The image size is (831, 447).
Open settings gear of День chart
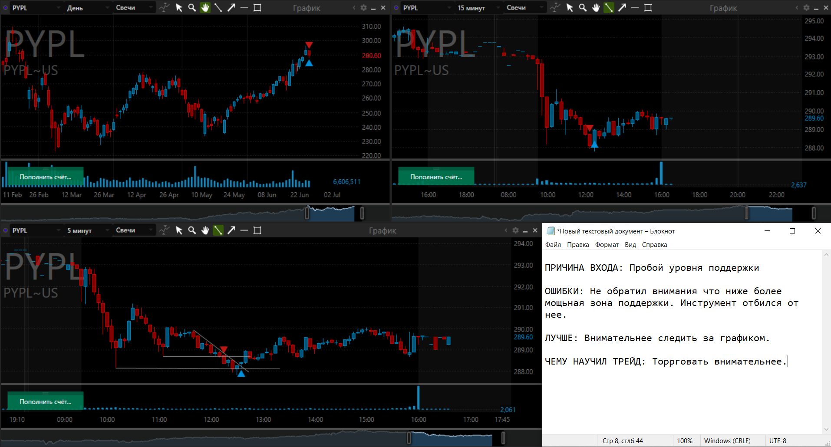click(x=364, y=7)
